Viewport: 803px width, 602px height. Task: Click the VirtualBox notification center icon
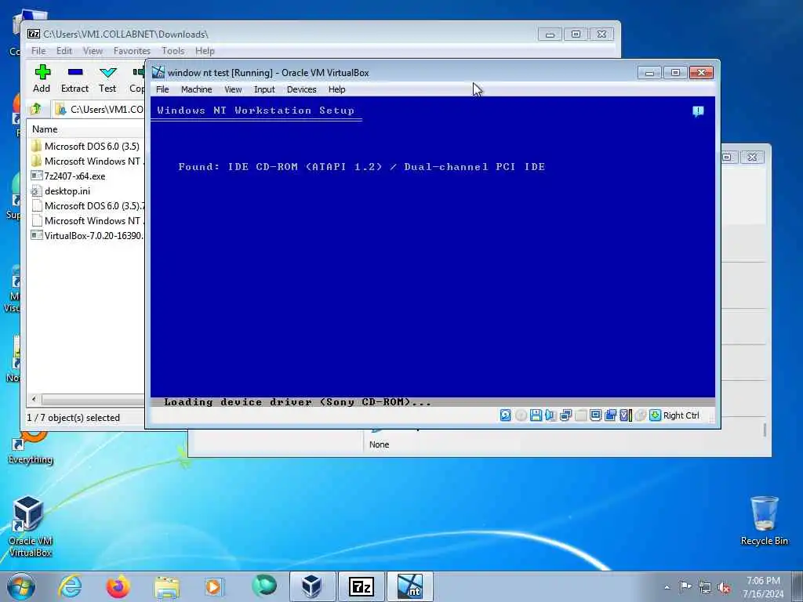coord(698,111)
